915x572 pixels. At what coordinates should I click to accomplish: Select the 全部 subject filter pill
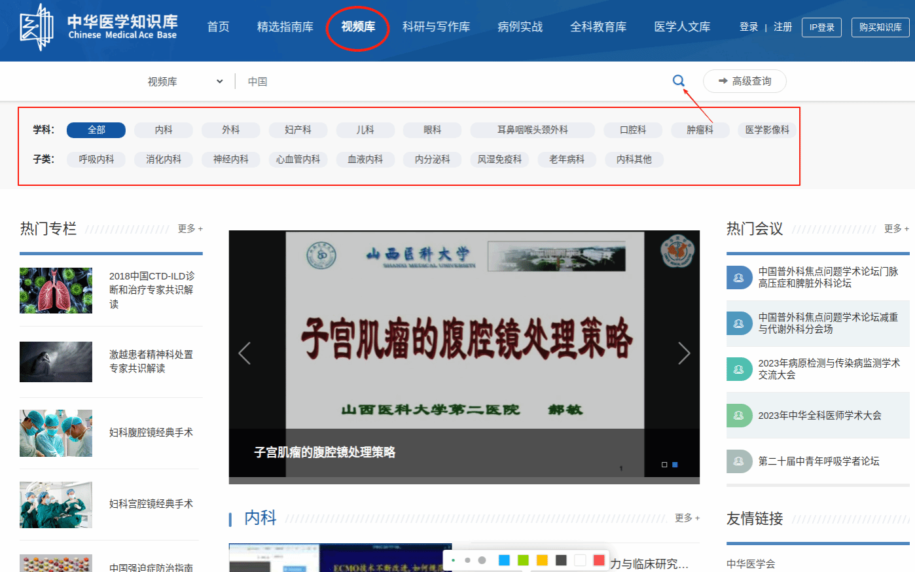click(96, 130)
